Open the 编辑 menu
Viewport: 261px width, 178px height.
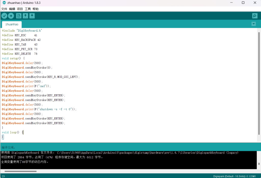(12, 9)
